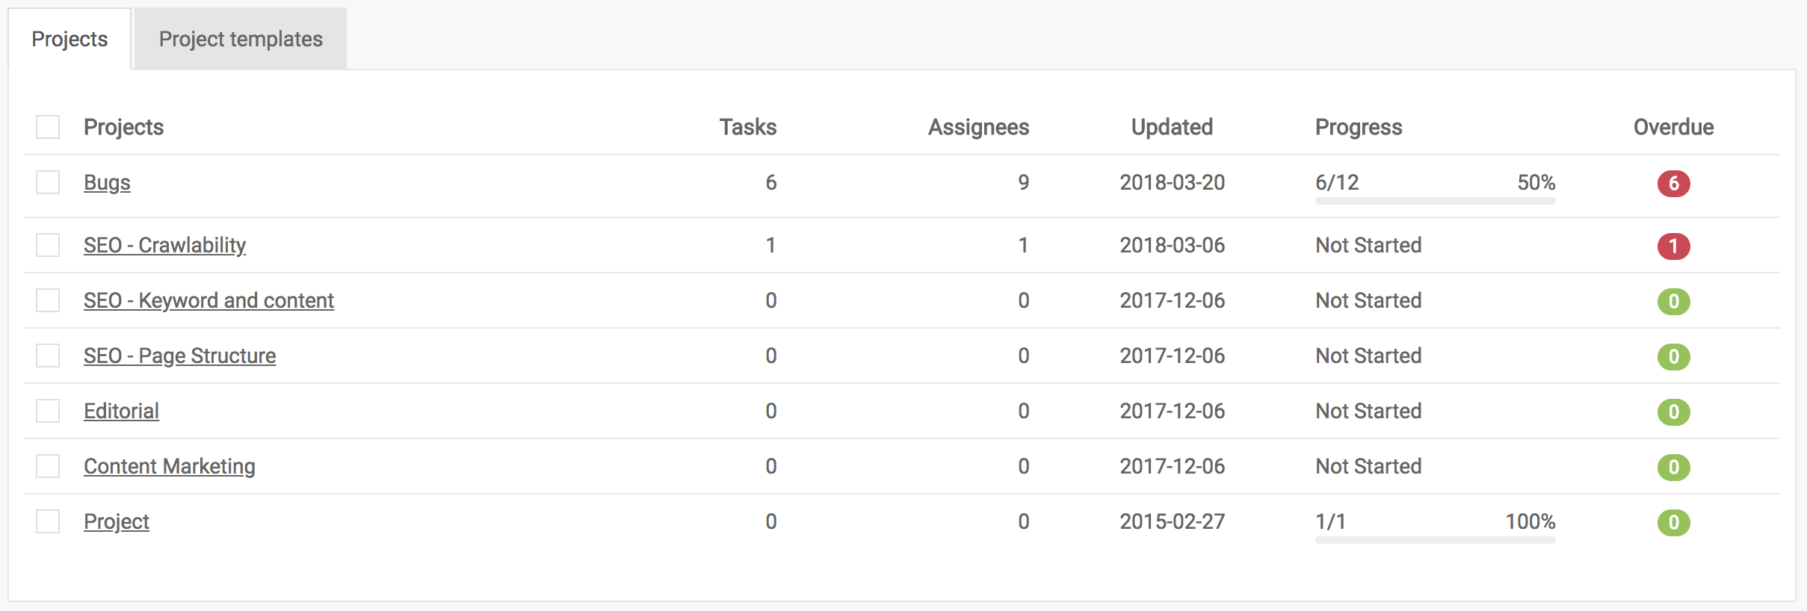Check the checkbox for the Project row

tap(48, 522)
